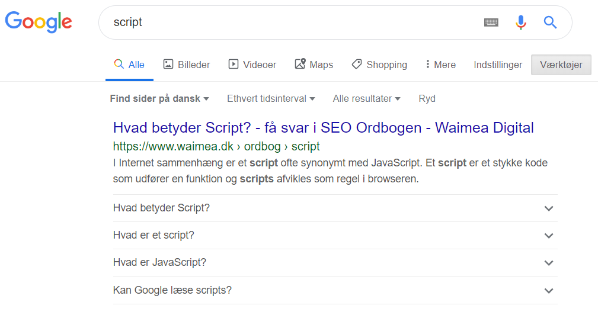Click the blue search magnifier button
This screenshot has width=598, height=315.
point(550,22)
